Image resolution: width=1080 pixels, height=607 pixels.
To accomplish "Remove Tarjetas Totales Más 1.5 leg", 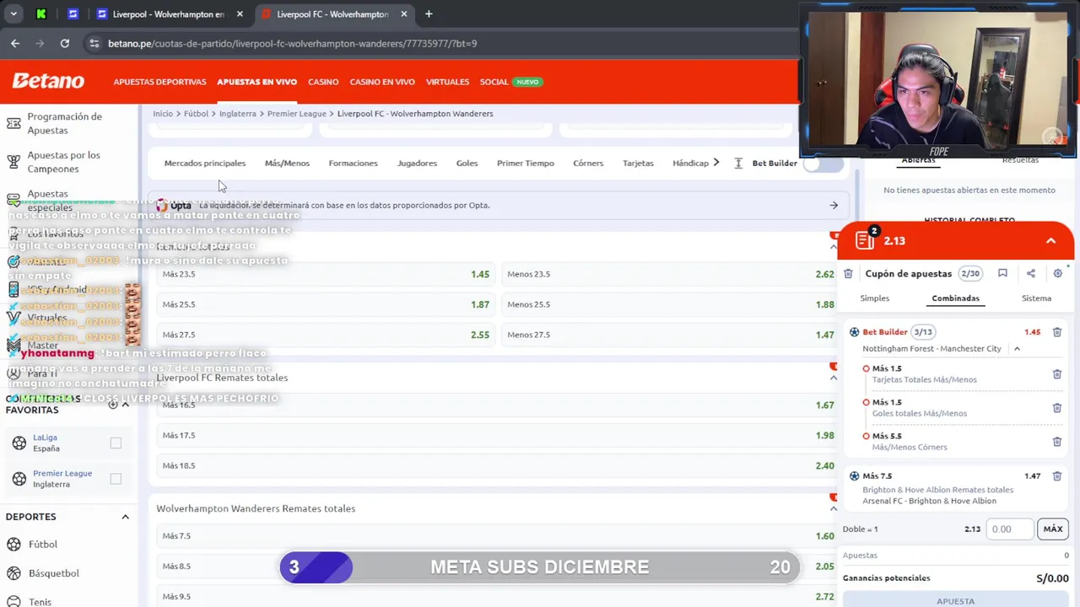I will [1056, 373].
